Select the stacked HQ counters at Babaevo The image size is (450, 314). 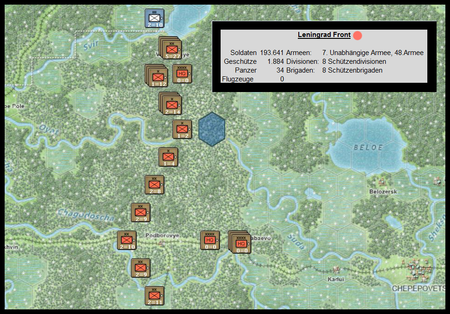tap(240, 242)
